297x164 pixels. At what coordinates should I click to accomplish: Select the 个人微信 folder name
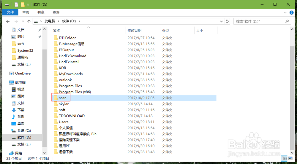(x=66, y=128)
